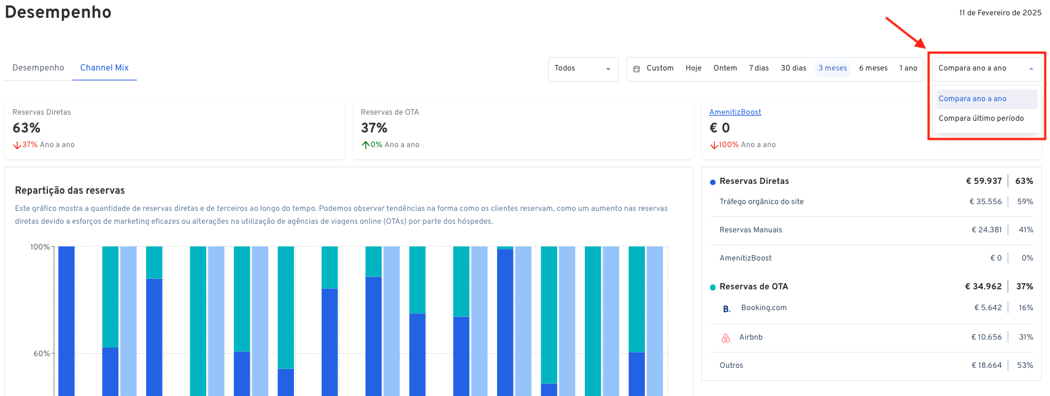
Task: Collapse the Compara ano a ano dropdown
Action: [987, 69]
